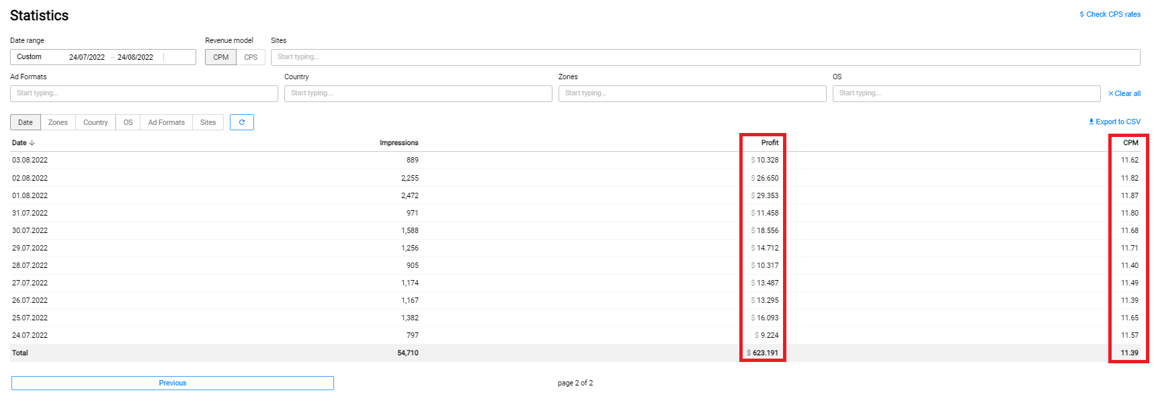Screen dimensions: 1154x413
Task: Switch revenue model to CPS
Action: [251, 57]
